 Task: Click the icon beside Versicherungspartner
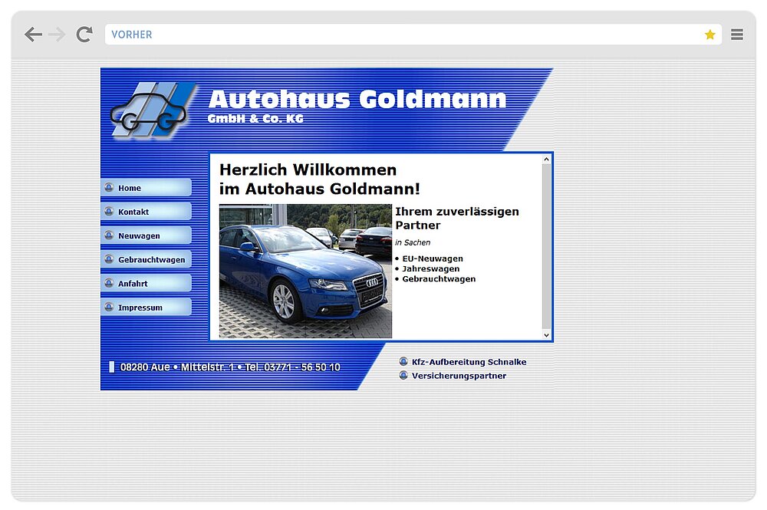[403, 375]
